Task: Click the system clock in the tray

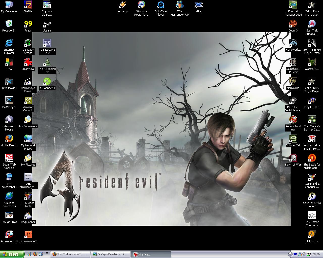Action: pyautogui.click(x=316, y=254)
